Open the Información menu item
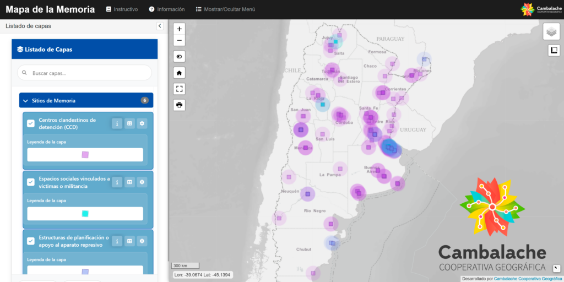The image size is (564, 282). click(166, 9)
